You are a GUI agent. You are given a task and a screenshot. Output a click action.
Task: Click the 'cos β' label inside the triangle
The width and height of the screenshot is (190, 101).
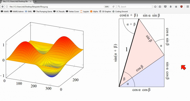tap(140, 68)
